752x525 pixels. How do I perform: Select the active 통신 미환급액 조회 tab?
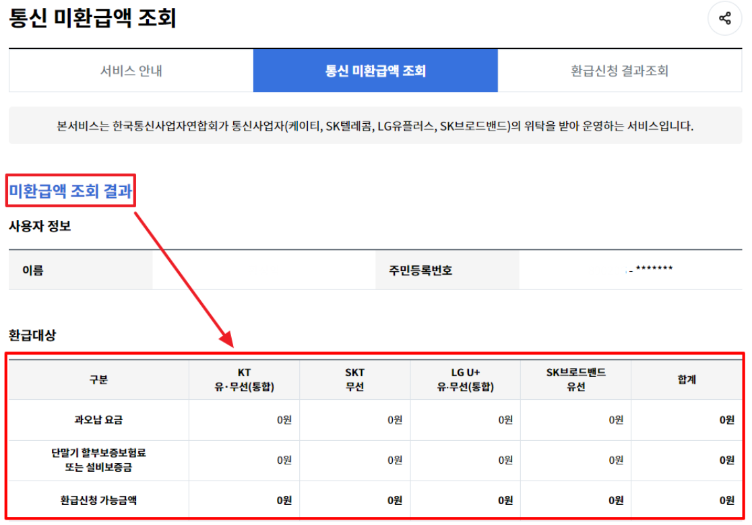click(x=375, y=71)
